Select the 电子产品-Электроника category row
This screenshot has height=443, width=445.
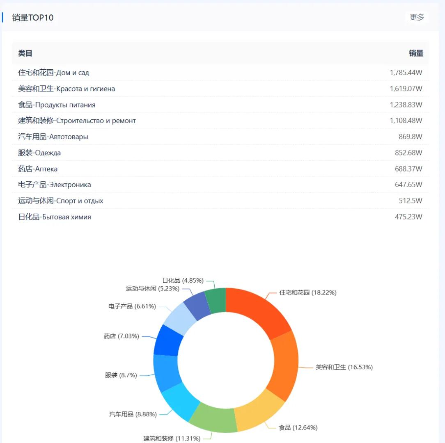tap(220, 185)
